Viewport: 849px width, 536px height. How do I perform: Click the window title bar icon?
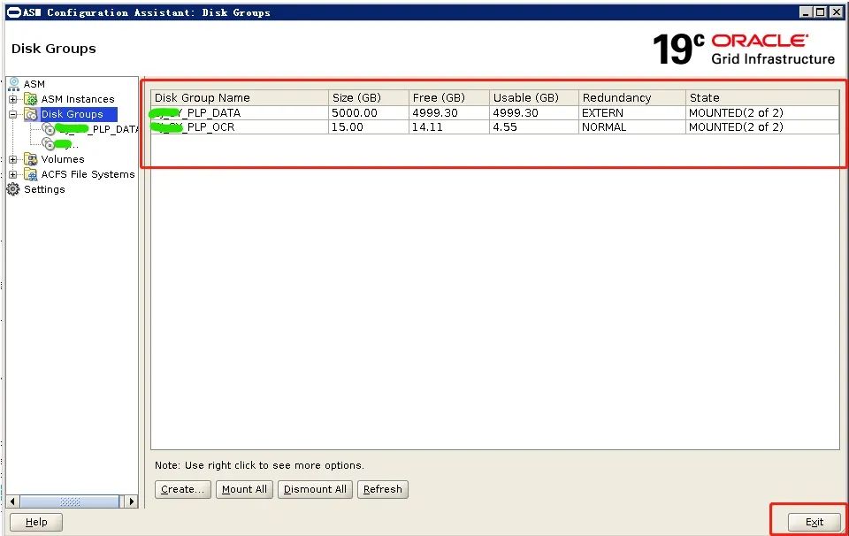click(14, 12)
